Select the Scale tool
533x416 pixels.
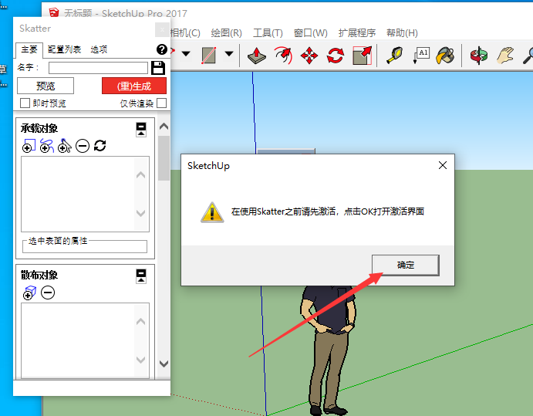pos(363,56)
